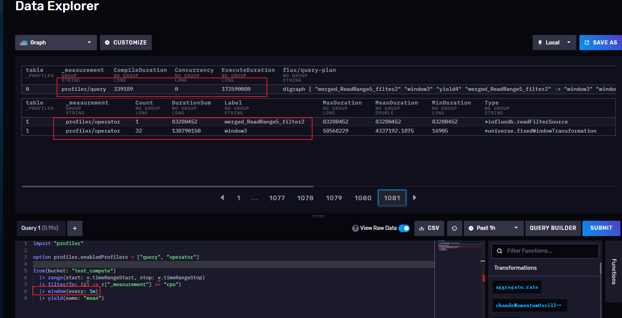Click the Transformations section heading

point(516,268)
